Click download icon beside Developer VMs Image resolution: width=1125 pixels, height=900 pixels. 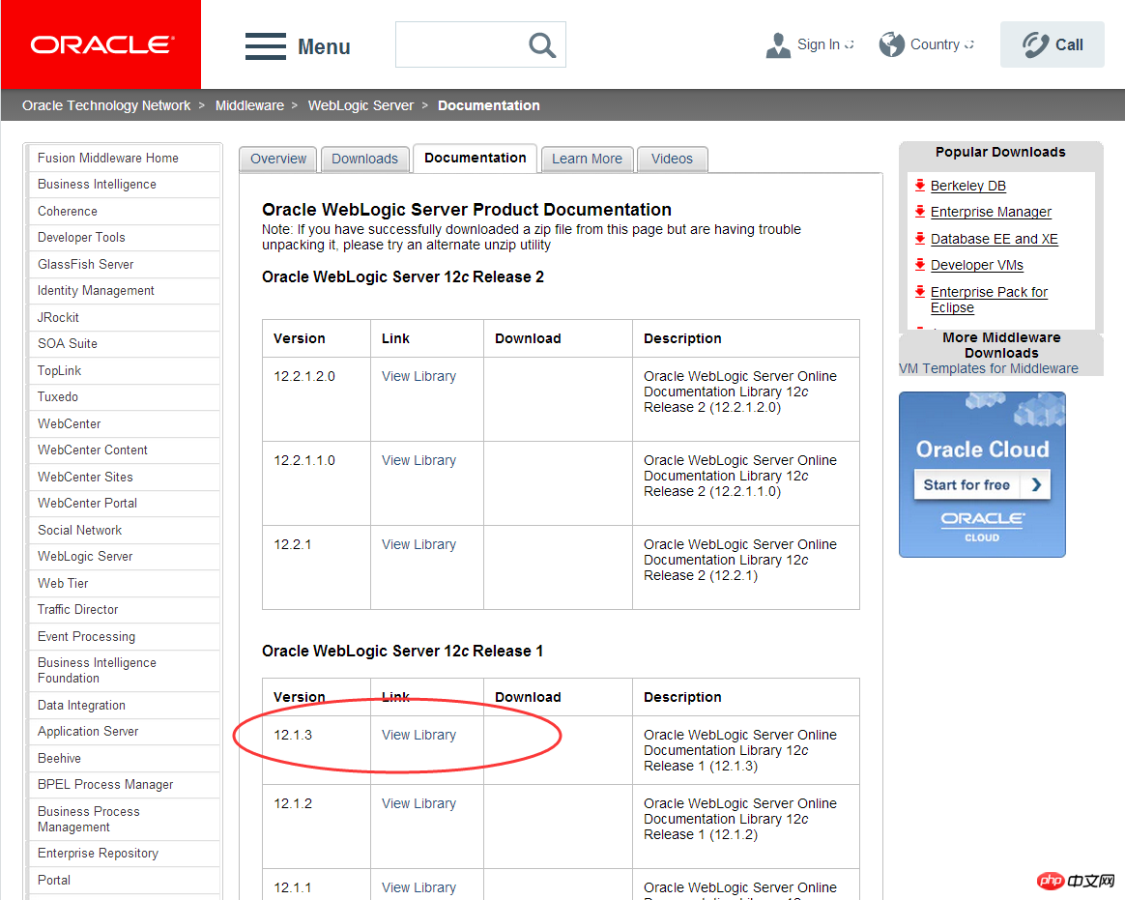coord(920,264)
